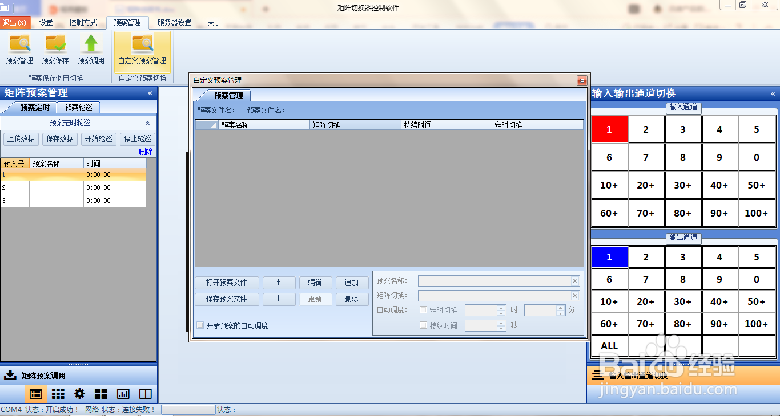Click the 删除 link in left panel
The image size is (780, 416).
click(146, 152)
